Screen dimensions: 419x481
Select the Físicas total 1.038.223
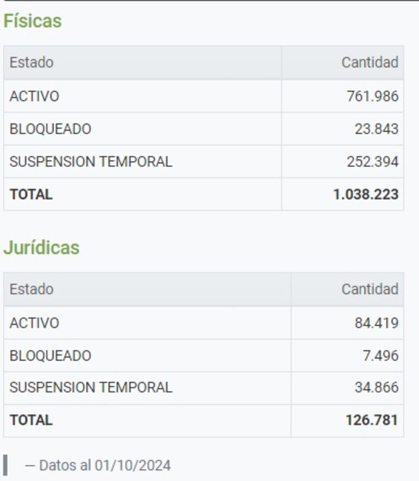[366, 195]
